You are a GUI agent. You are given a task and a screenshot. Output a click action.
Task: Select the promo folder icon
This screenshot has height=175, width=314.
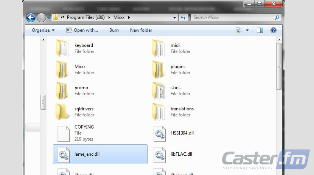[62, 91]
